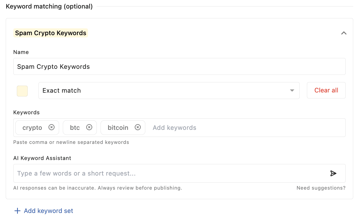The height and width of the screenshot is (221, 360).
Task: Remove the btc keyword chip
Action: click(89, 127)
